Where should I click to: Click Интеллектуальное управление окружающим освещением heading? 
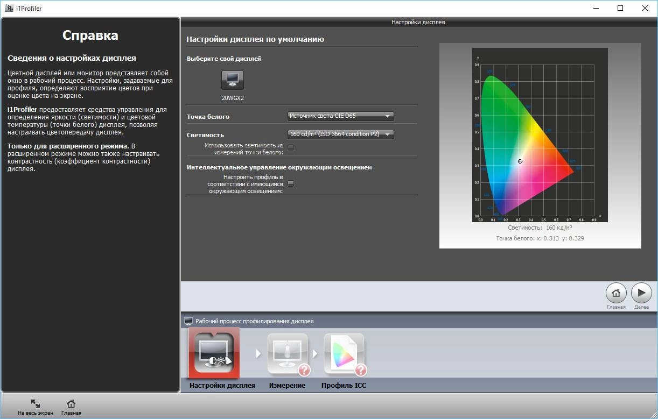point(279,167)
